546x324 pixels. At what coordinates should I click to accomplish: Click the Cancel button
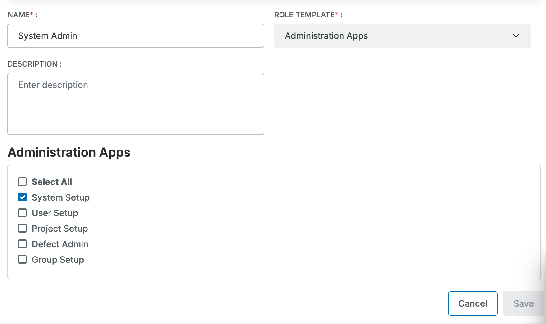point(472,303)
